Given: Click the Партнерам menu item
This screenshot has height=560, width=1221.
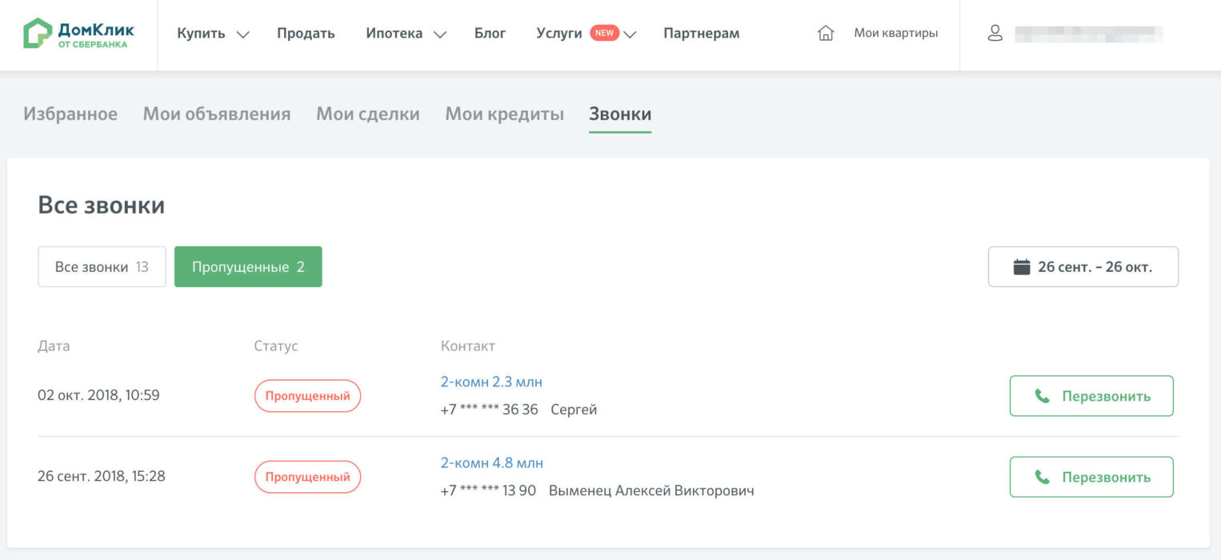Looking at the screenshot, I should (701, 33).
